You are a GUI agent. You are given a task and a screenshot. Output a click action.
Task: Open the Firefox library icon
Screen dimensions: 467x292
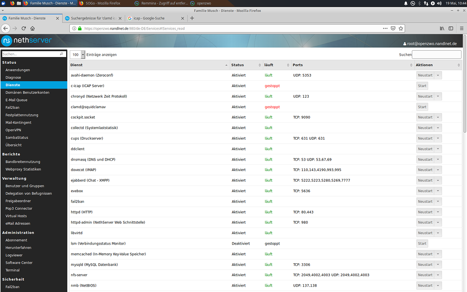[x=441, y=28]
